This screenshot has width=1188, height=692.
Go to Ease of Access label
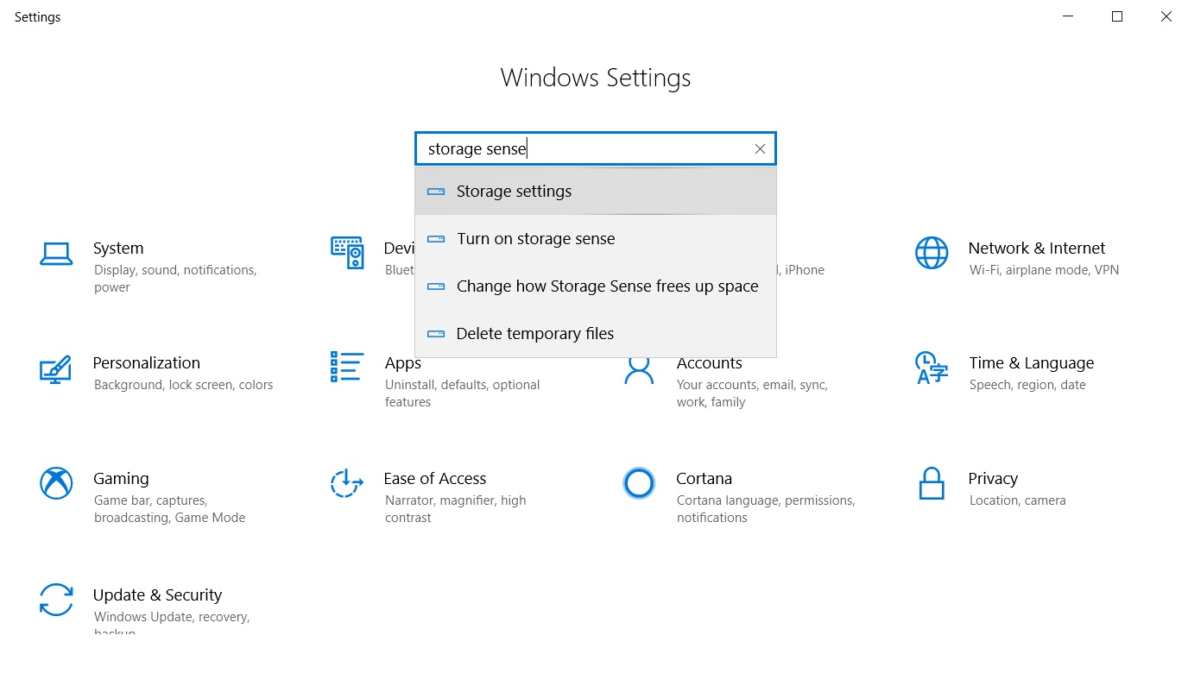tap(435, 479)
